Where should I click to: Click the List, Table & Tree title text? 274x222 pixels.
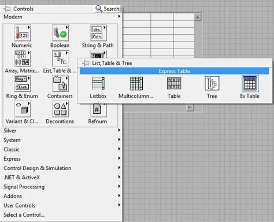click(x=112, y=63)
